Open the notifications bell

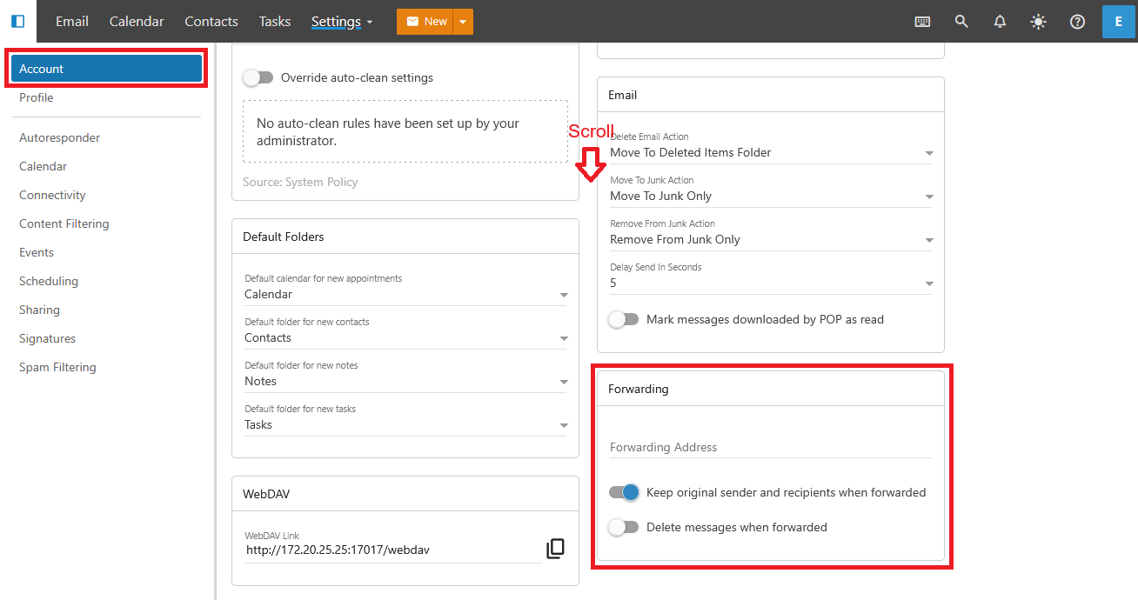coord(1000,22)
